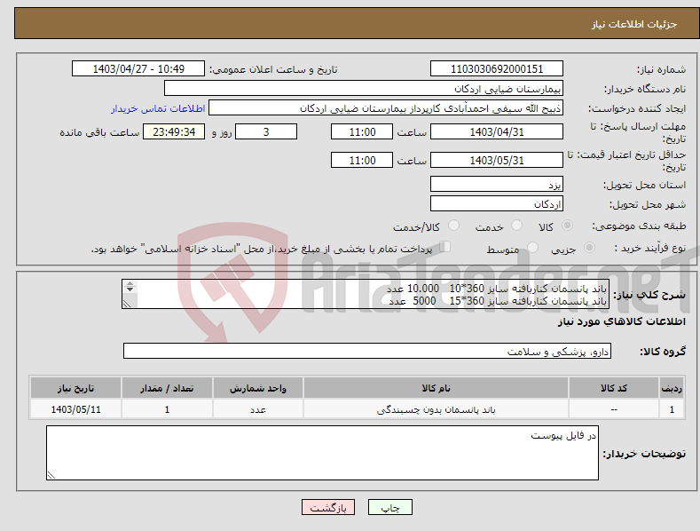Select the جزیی purchase type radio
Image resolution: width=700 pixels, height=531 pixels.
(x=589, y=248)
